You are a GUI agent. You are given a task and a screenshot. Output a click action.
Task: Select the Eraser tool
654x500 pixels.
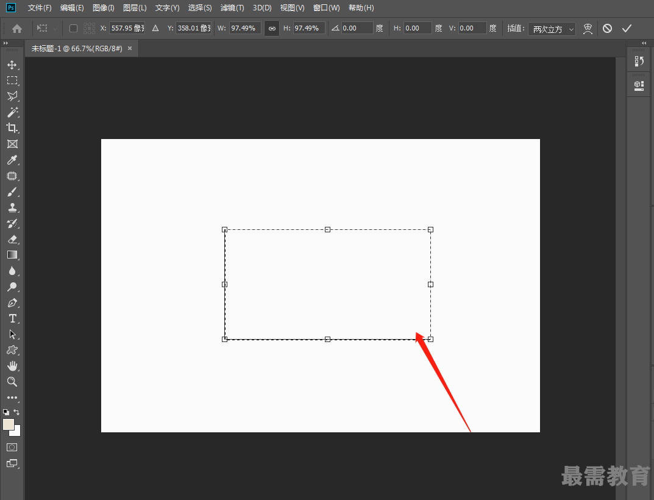pos(12,239)
